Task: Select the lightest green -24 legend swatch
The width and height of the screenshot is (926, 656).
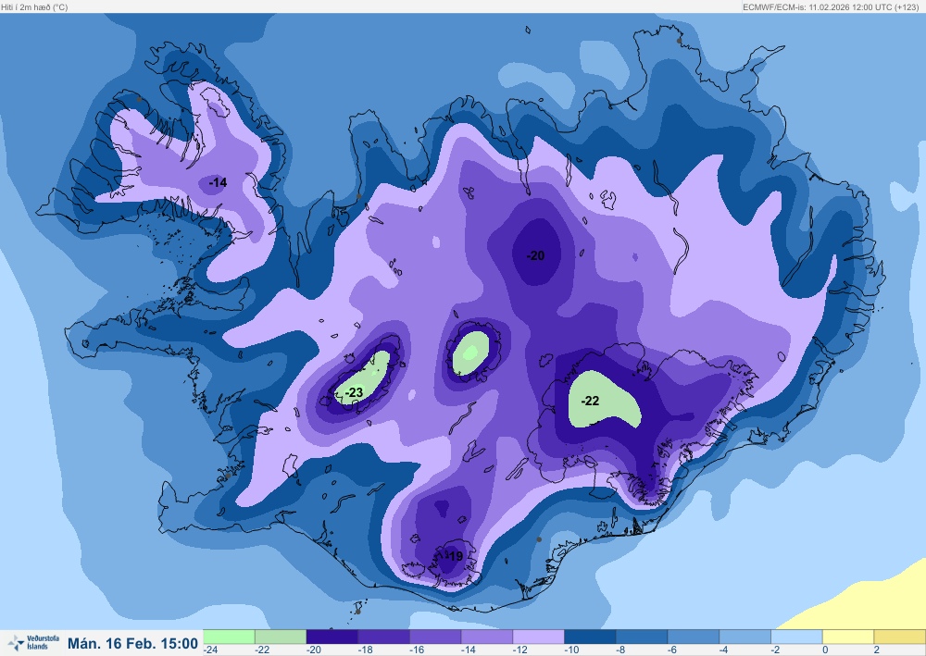Action: tap(229, 637)
